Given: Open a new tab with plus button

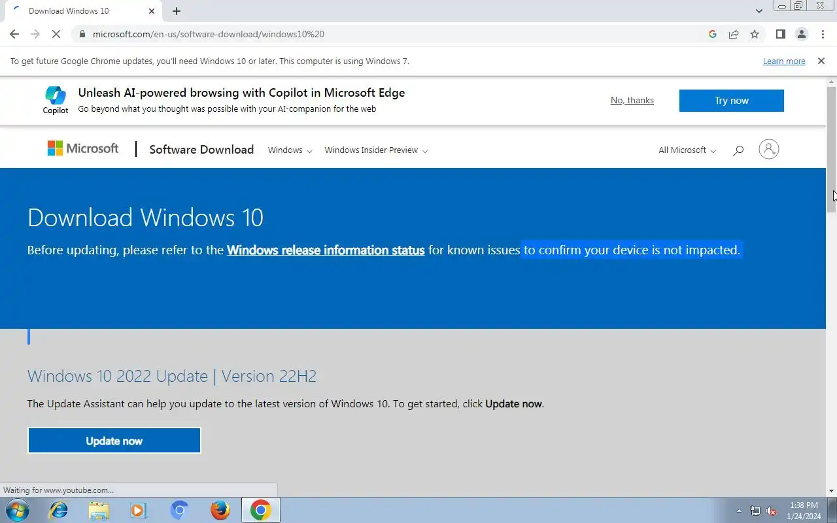Looking at the screenshot, I should tap(177, 11).
